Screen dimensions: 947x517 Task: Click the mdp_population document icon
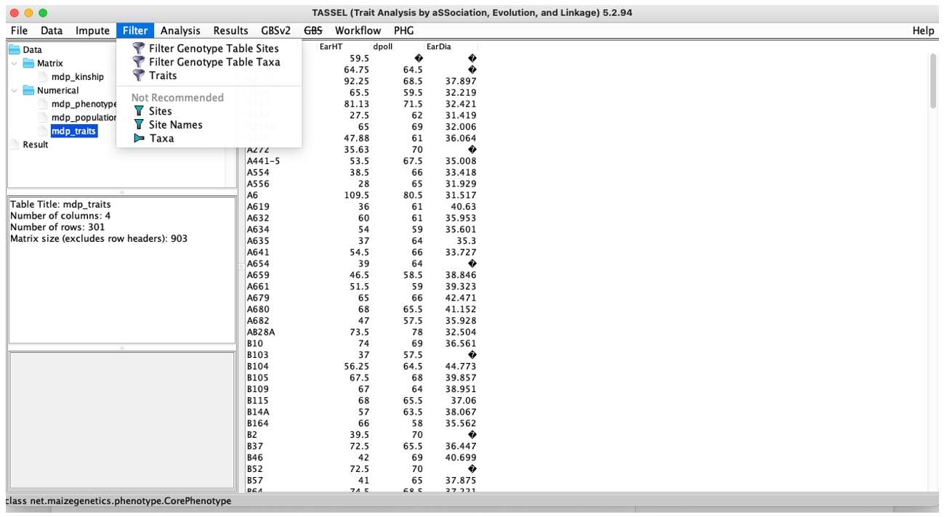[43, 118]
